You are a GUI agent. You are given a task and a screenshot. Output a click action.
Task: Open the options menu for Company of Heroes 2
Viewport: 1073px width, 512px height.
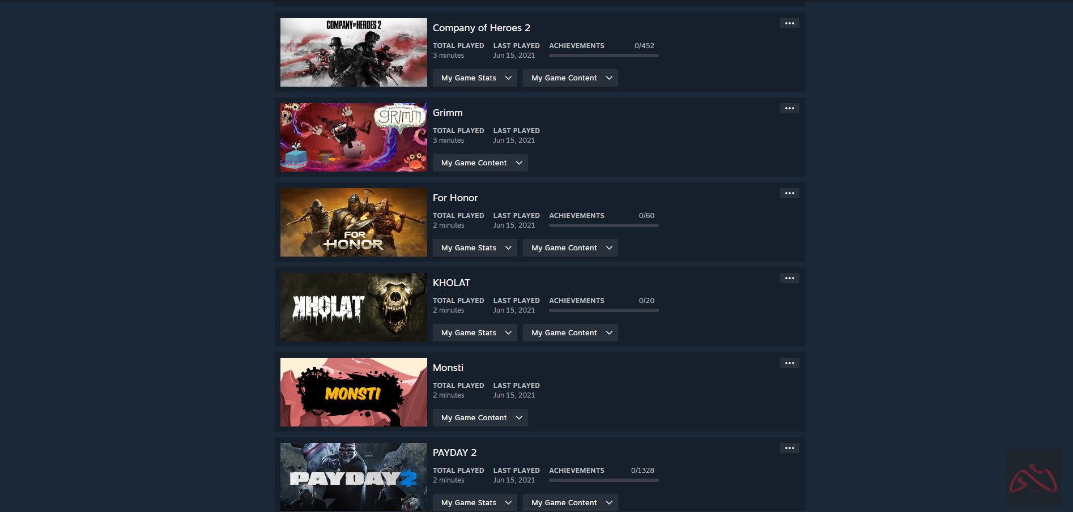pos(789,23)
